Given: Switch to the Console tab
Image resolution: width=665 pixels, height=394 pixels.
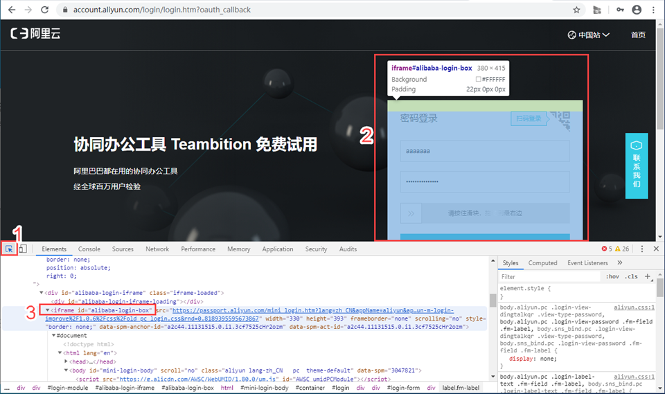Looking at the screenshot, I should 89,249.
